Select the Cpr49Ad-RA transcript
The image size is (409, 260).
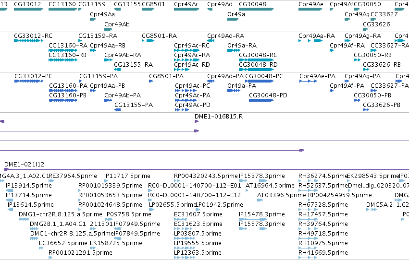click(211, 41)
